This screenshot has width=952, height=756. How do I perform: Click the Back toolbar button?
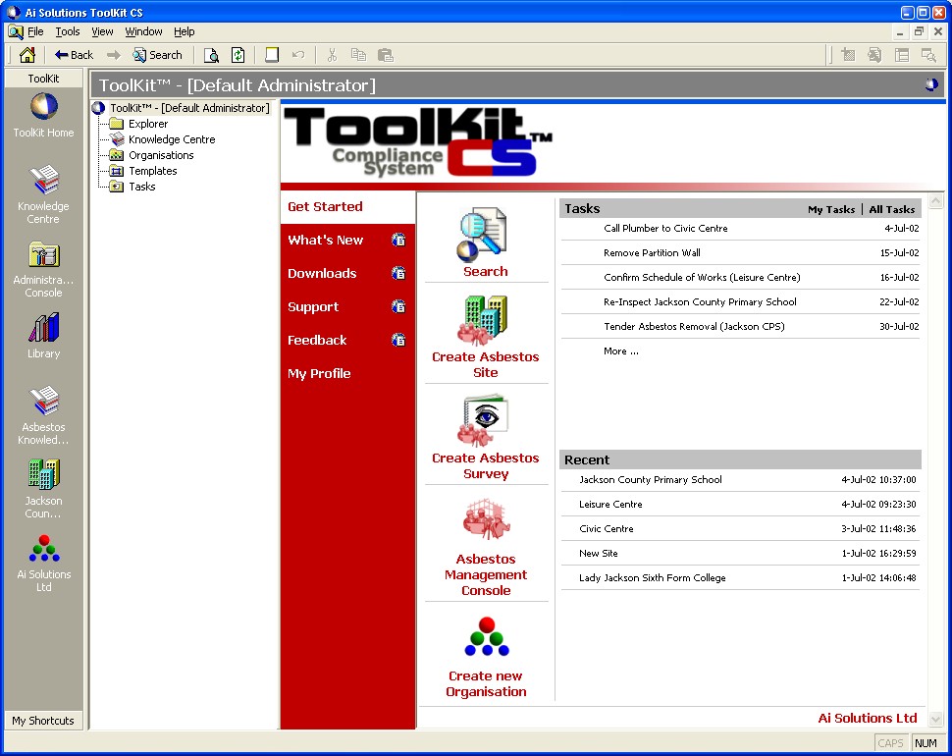(x=74, y=55)
